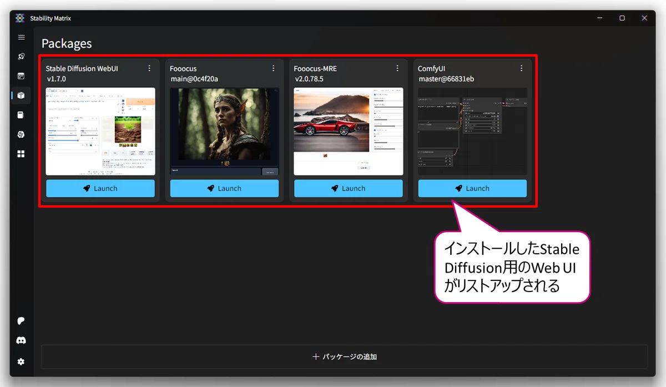
Task: Launch the Fooocus-MRE package
Action: pos(349,188)
